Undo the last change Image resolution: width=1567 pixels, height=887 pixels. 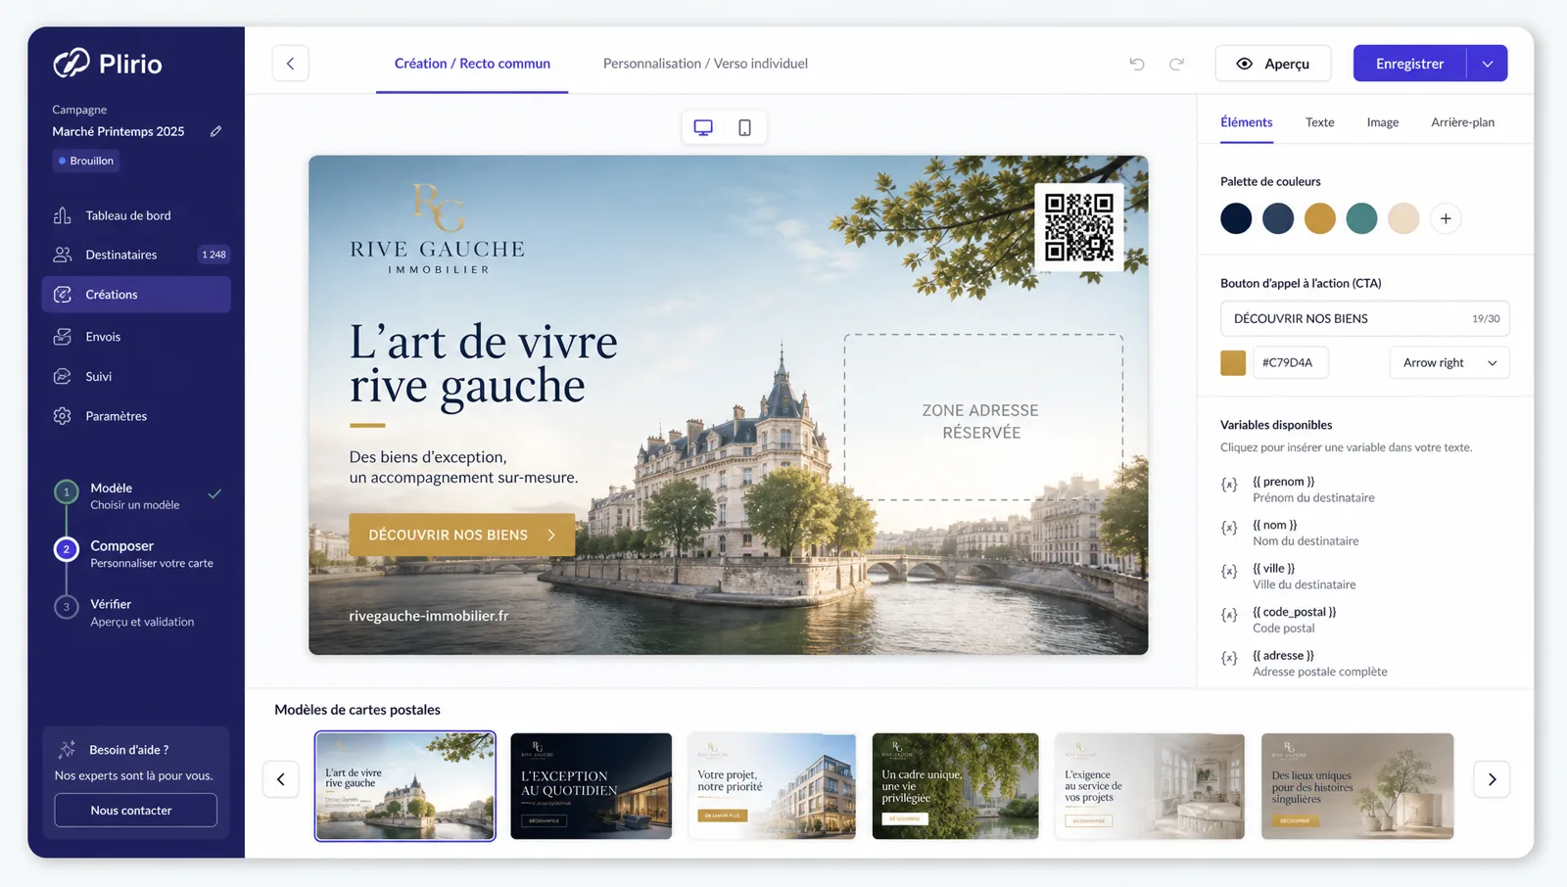tap(1137, 64)
